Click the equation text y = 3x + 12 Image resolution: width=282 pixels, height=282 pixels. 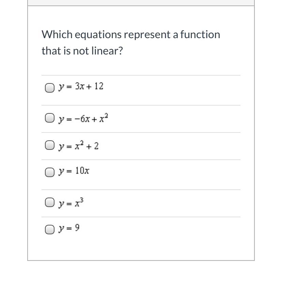pos(81,87)
